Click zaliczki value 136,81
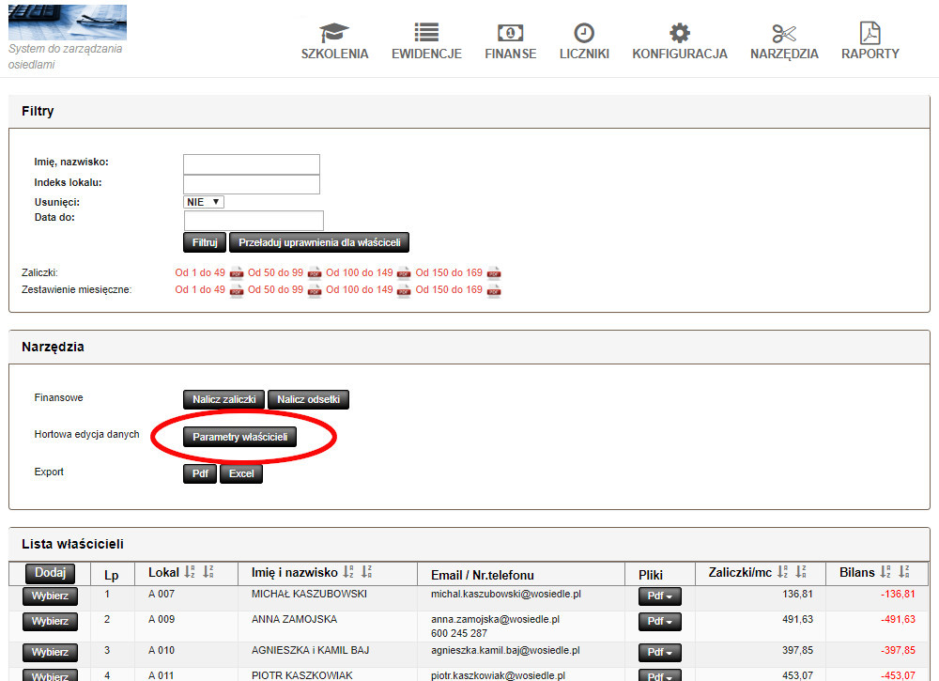Viewport: 939px width, 681px height. (x=797, y=595)
